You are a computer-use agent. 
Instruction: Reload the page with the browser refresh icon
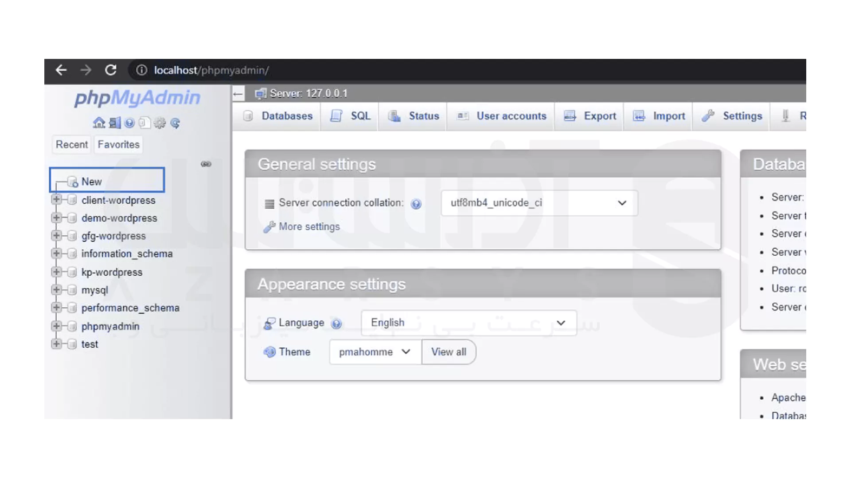point(111,70)
